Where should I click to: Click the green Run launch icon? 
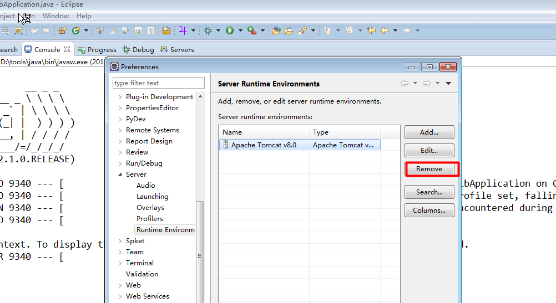pos(230,30)
